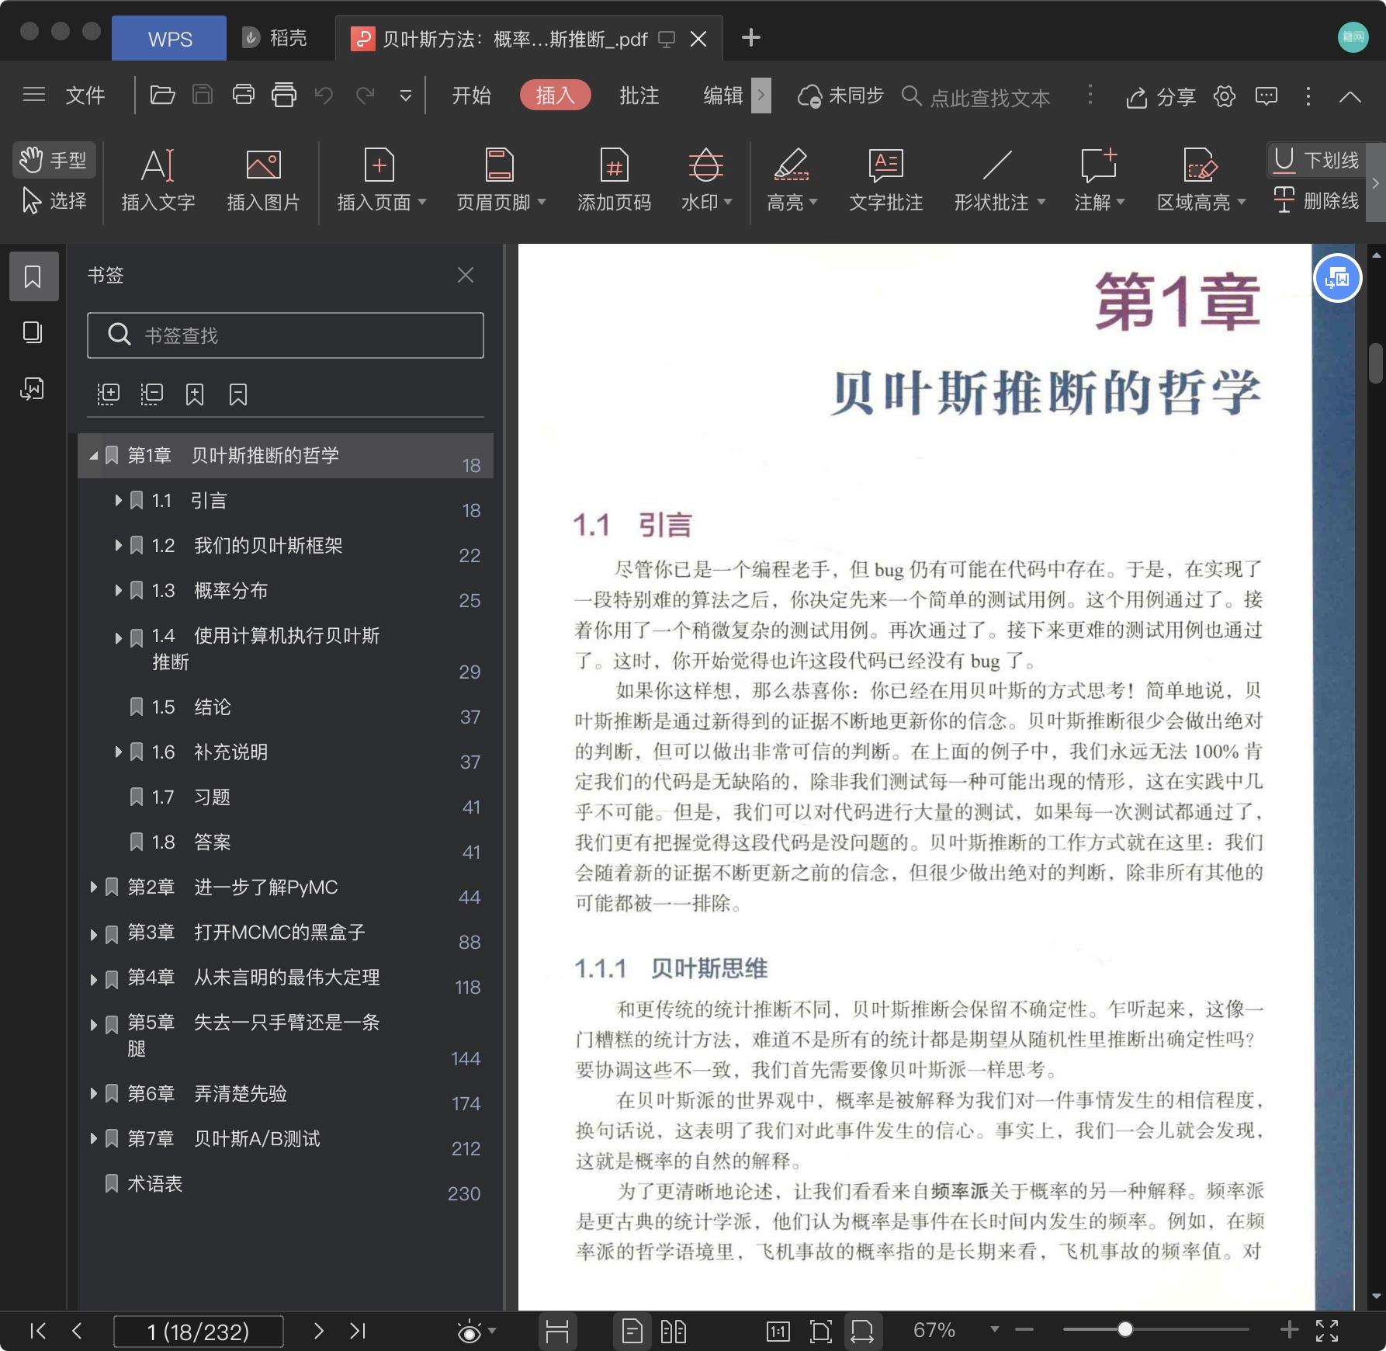
Task: Click the 分享 share button
Action: click(x=1162, y=97)
